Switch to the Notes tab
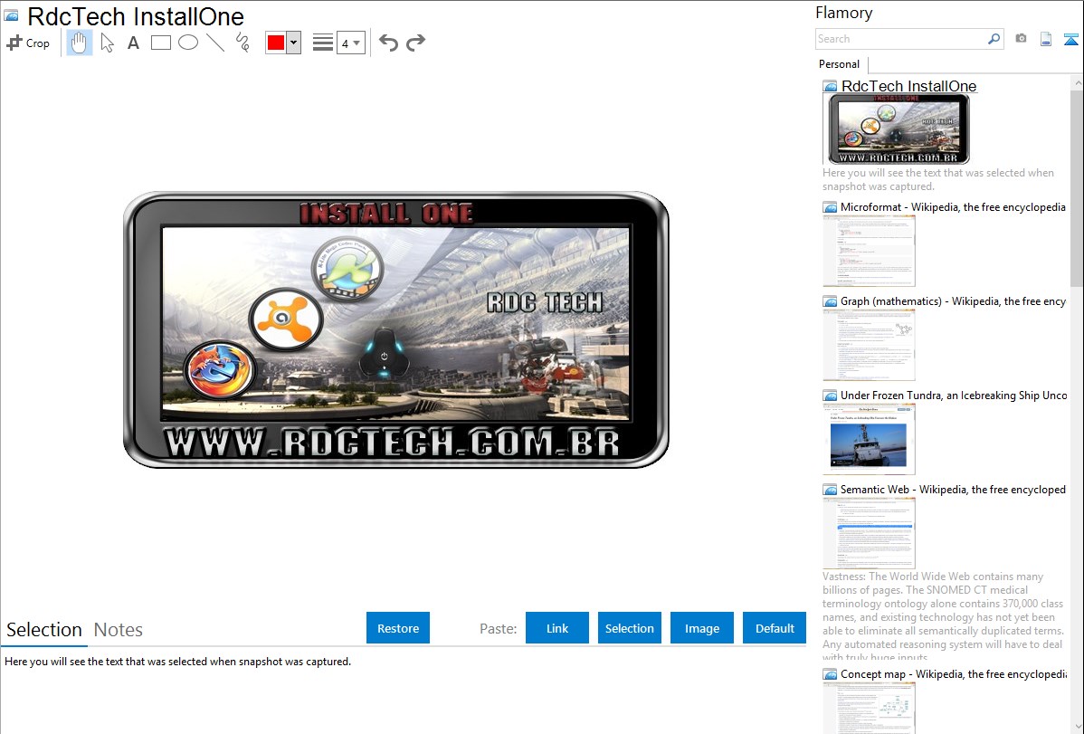Screen dimensions: 1084x734 click(x=119, y=630)
